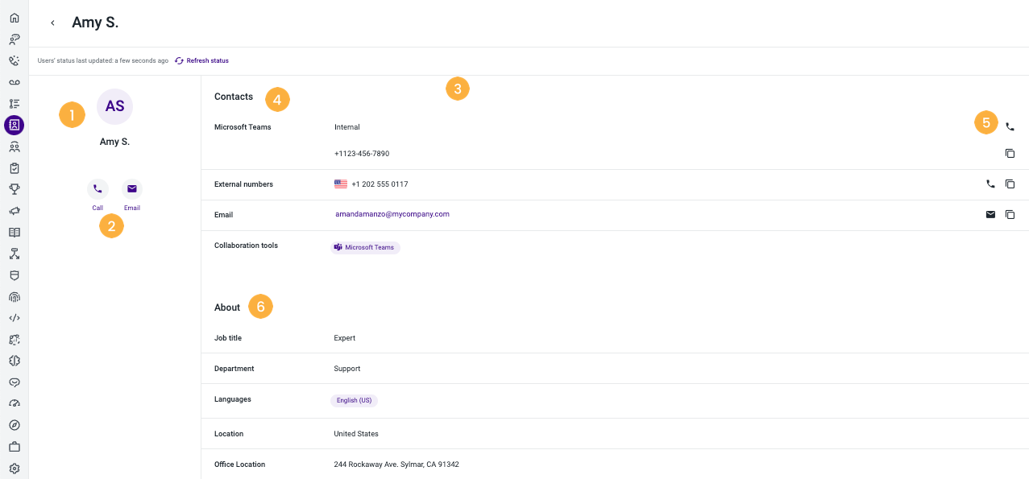Copy the +1123-456-7890 Teams number
The height and width of the screenshot is (479, 1029).
click(1010, 154)
